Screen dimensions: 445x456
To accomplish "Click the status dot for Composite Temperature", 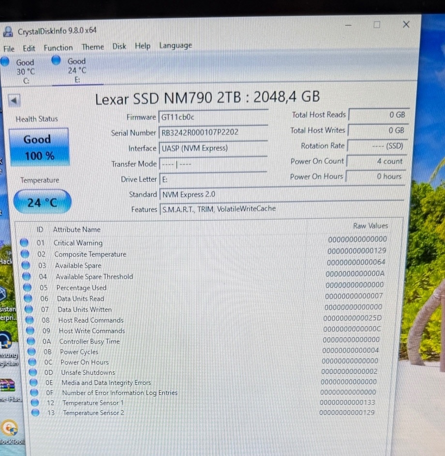I will click(x=25, y=253).
